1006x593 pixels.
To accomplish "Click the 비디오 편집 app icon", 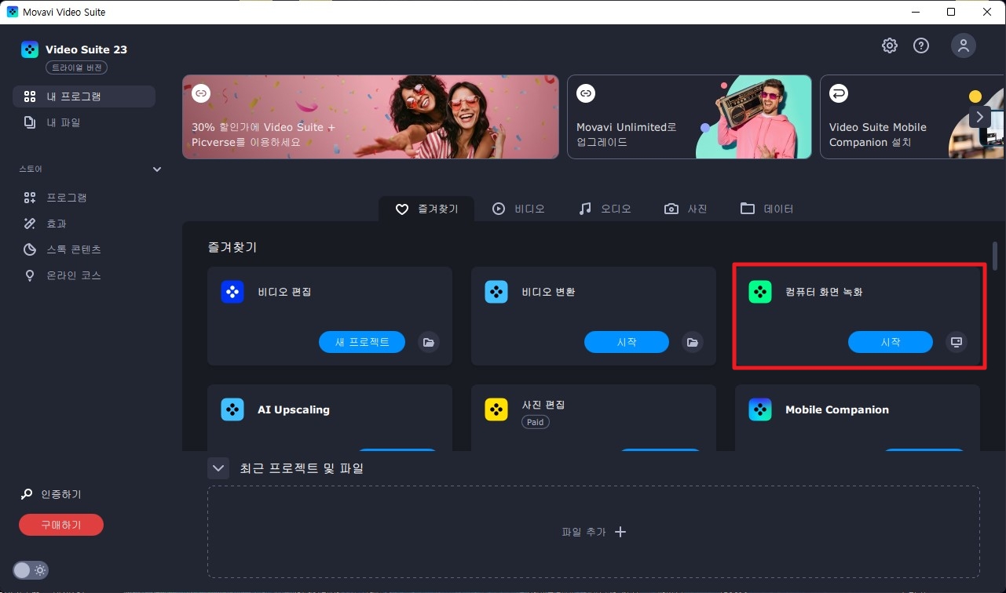I will [x=232, y=292].
